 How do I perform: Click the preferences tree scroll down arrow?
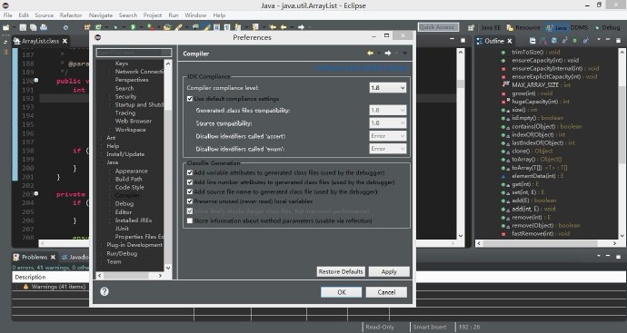tap(168, 268)
